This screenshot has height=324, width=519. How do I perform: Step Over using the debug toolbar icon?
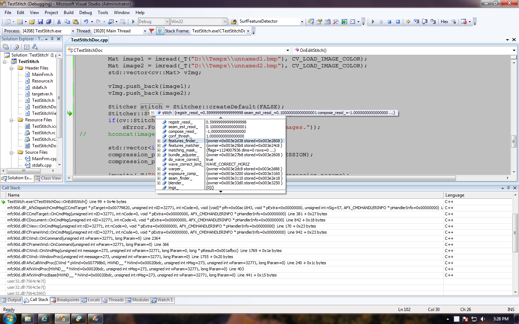click(x=425, y=22)
